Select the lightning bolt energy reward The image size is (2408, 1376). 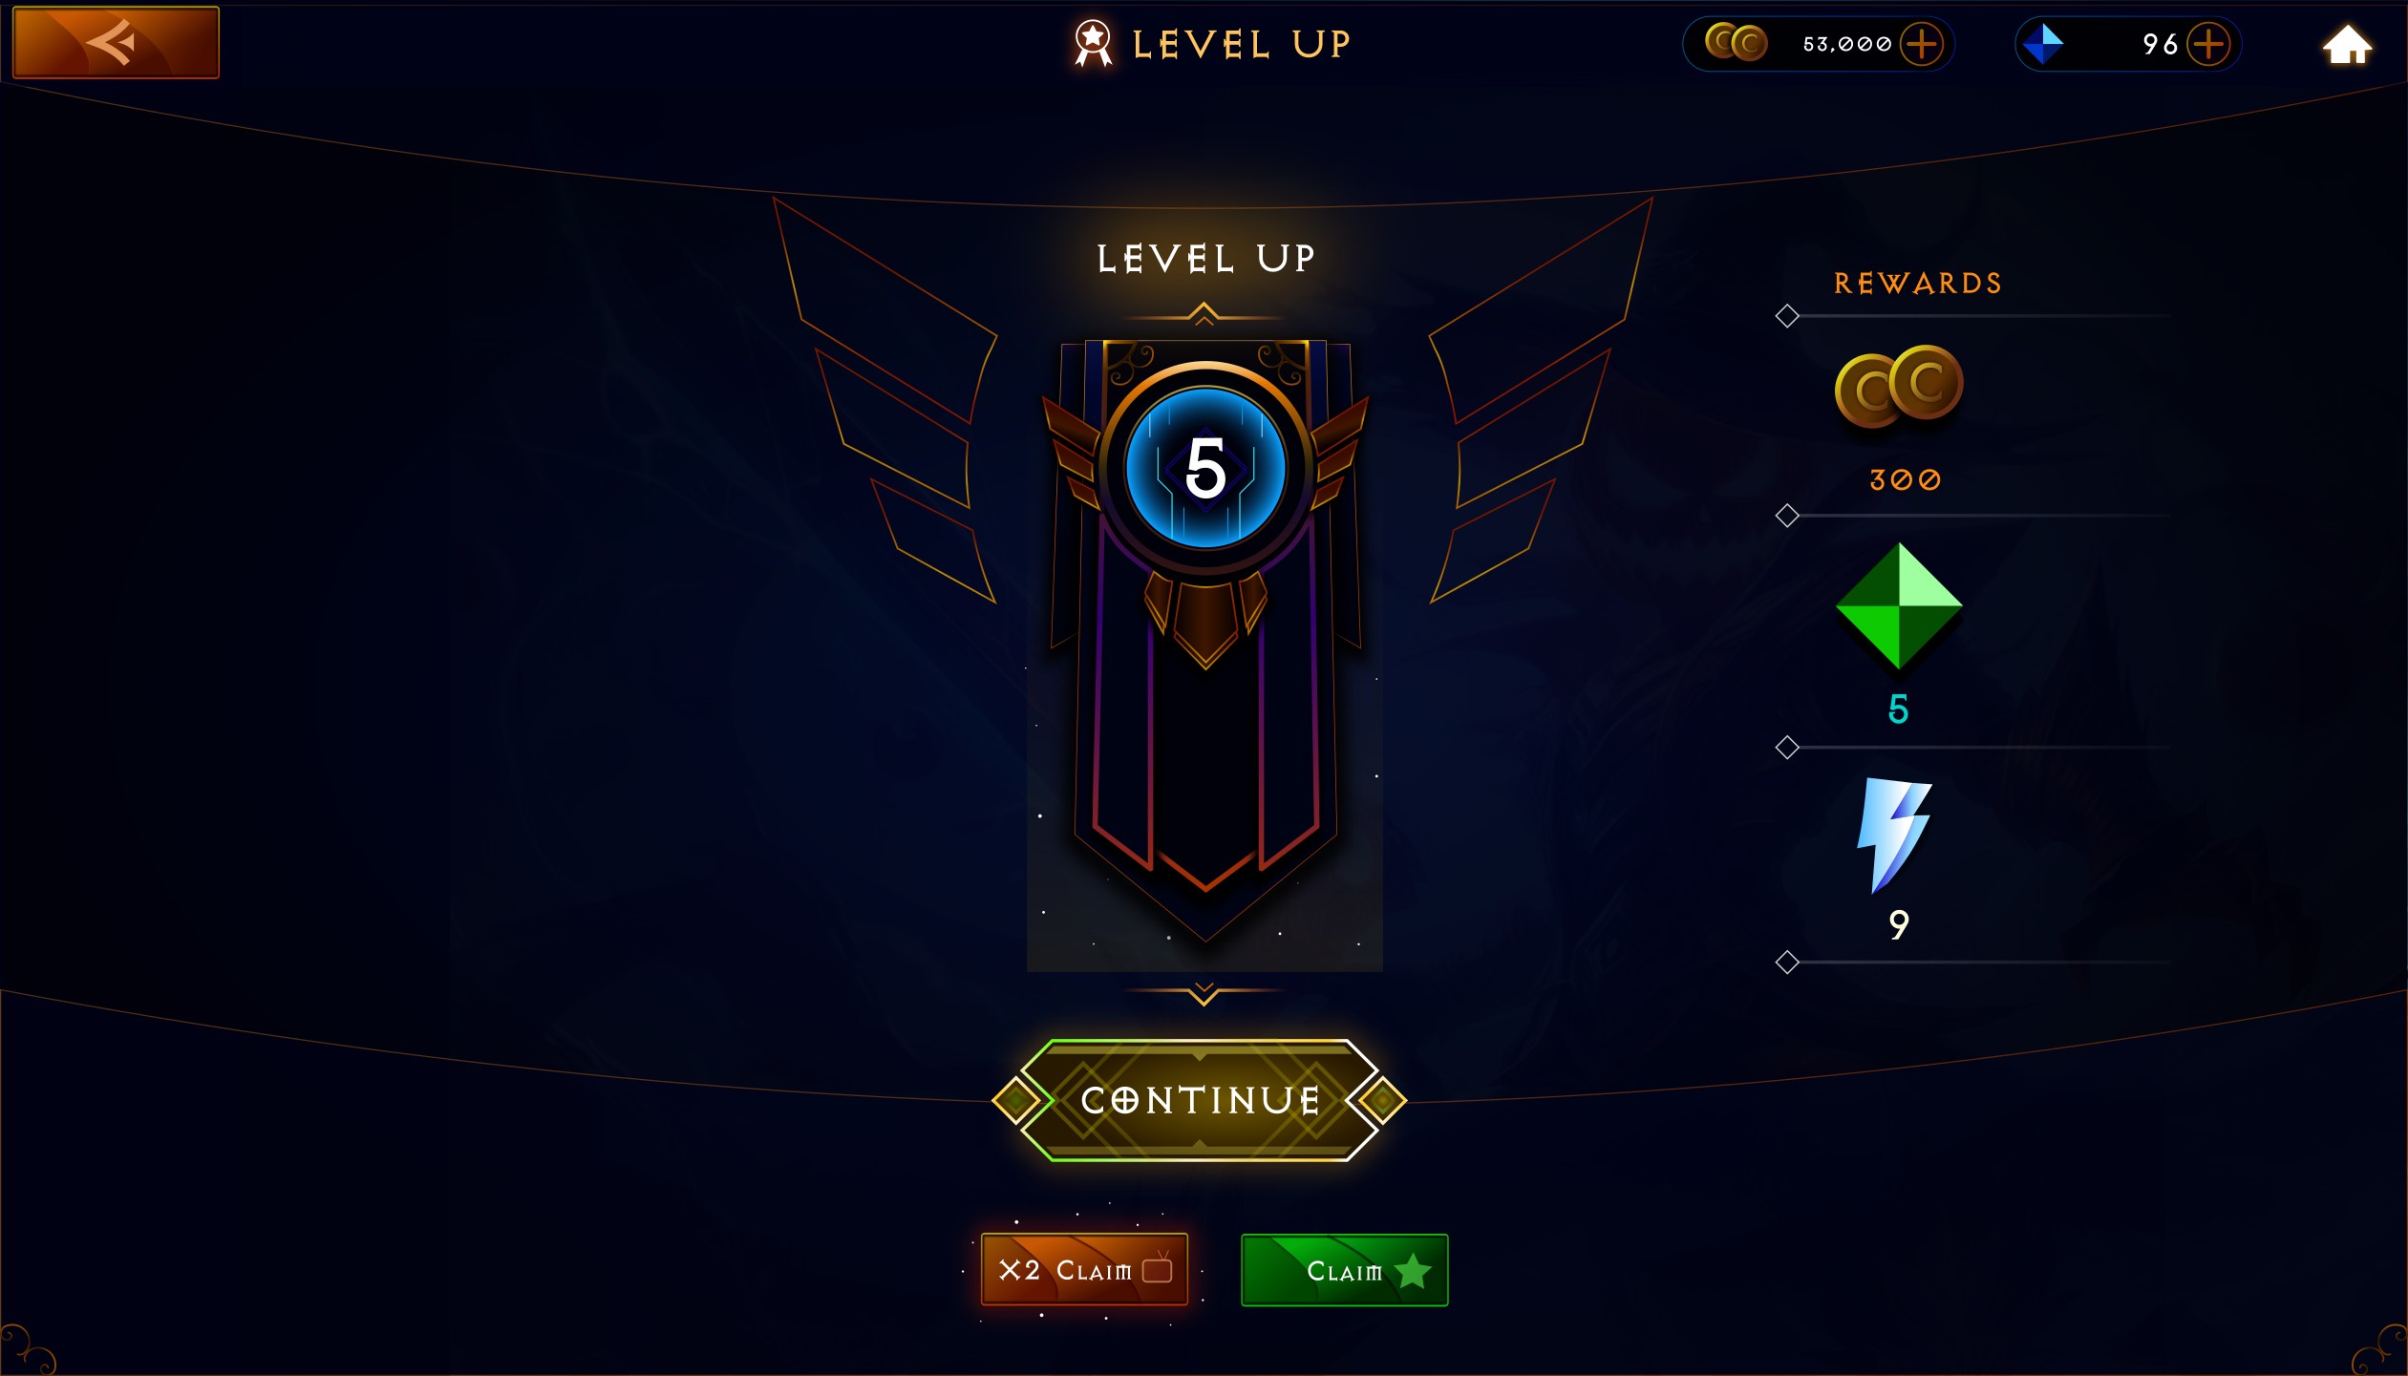1894,835
